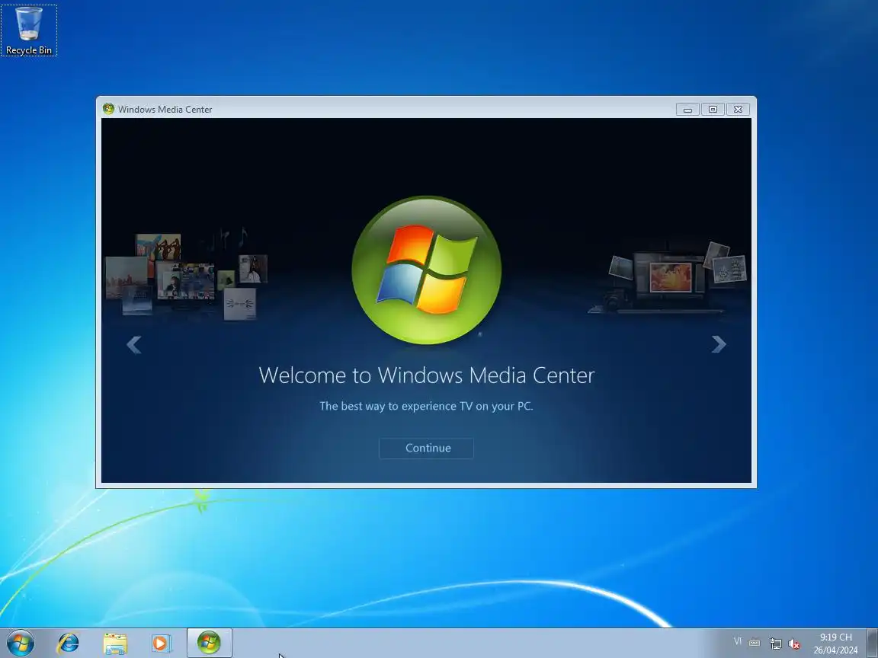The height and width of the screenshot is (658, 878).
Task: Minimize the Windows Media Center window
Action: tap(687, 110)
